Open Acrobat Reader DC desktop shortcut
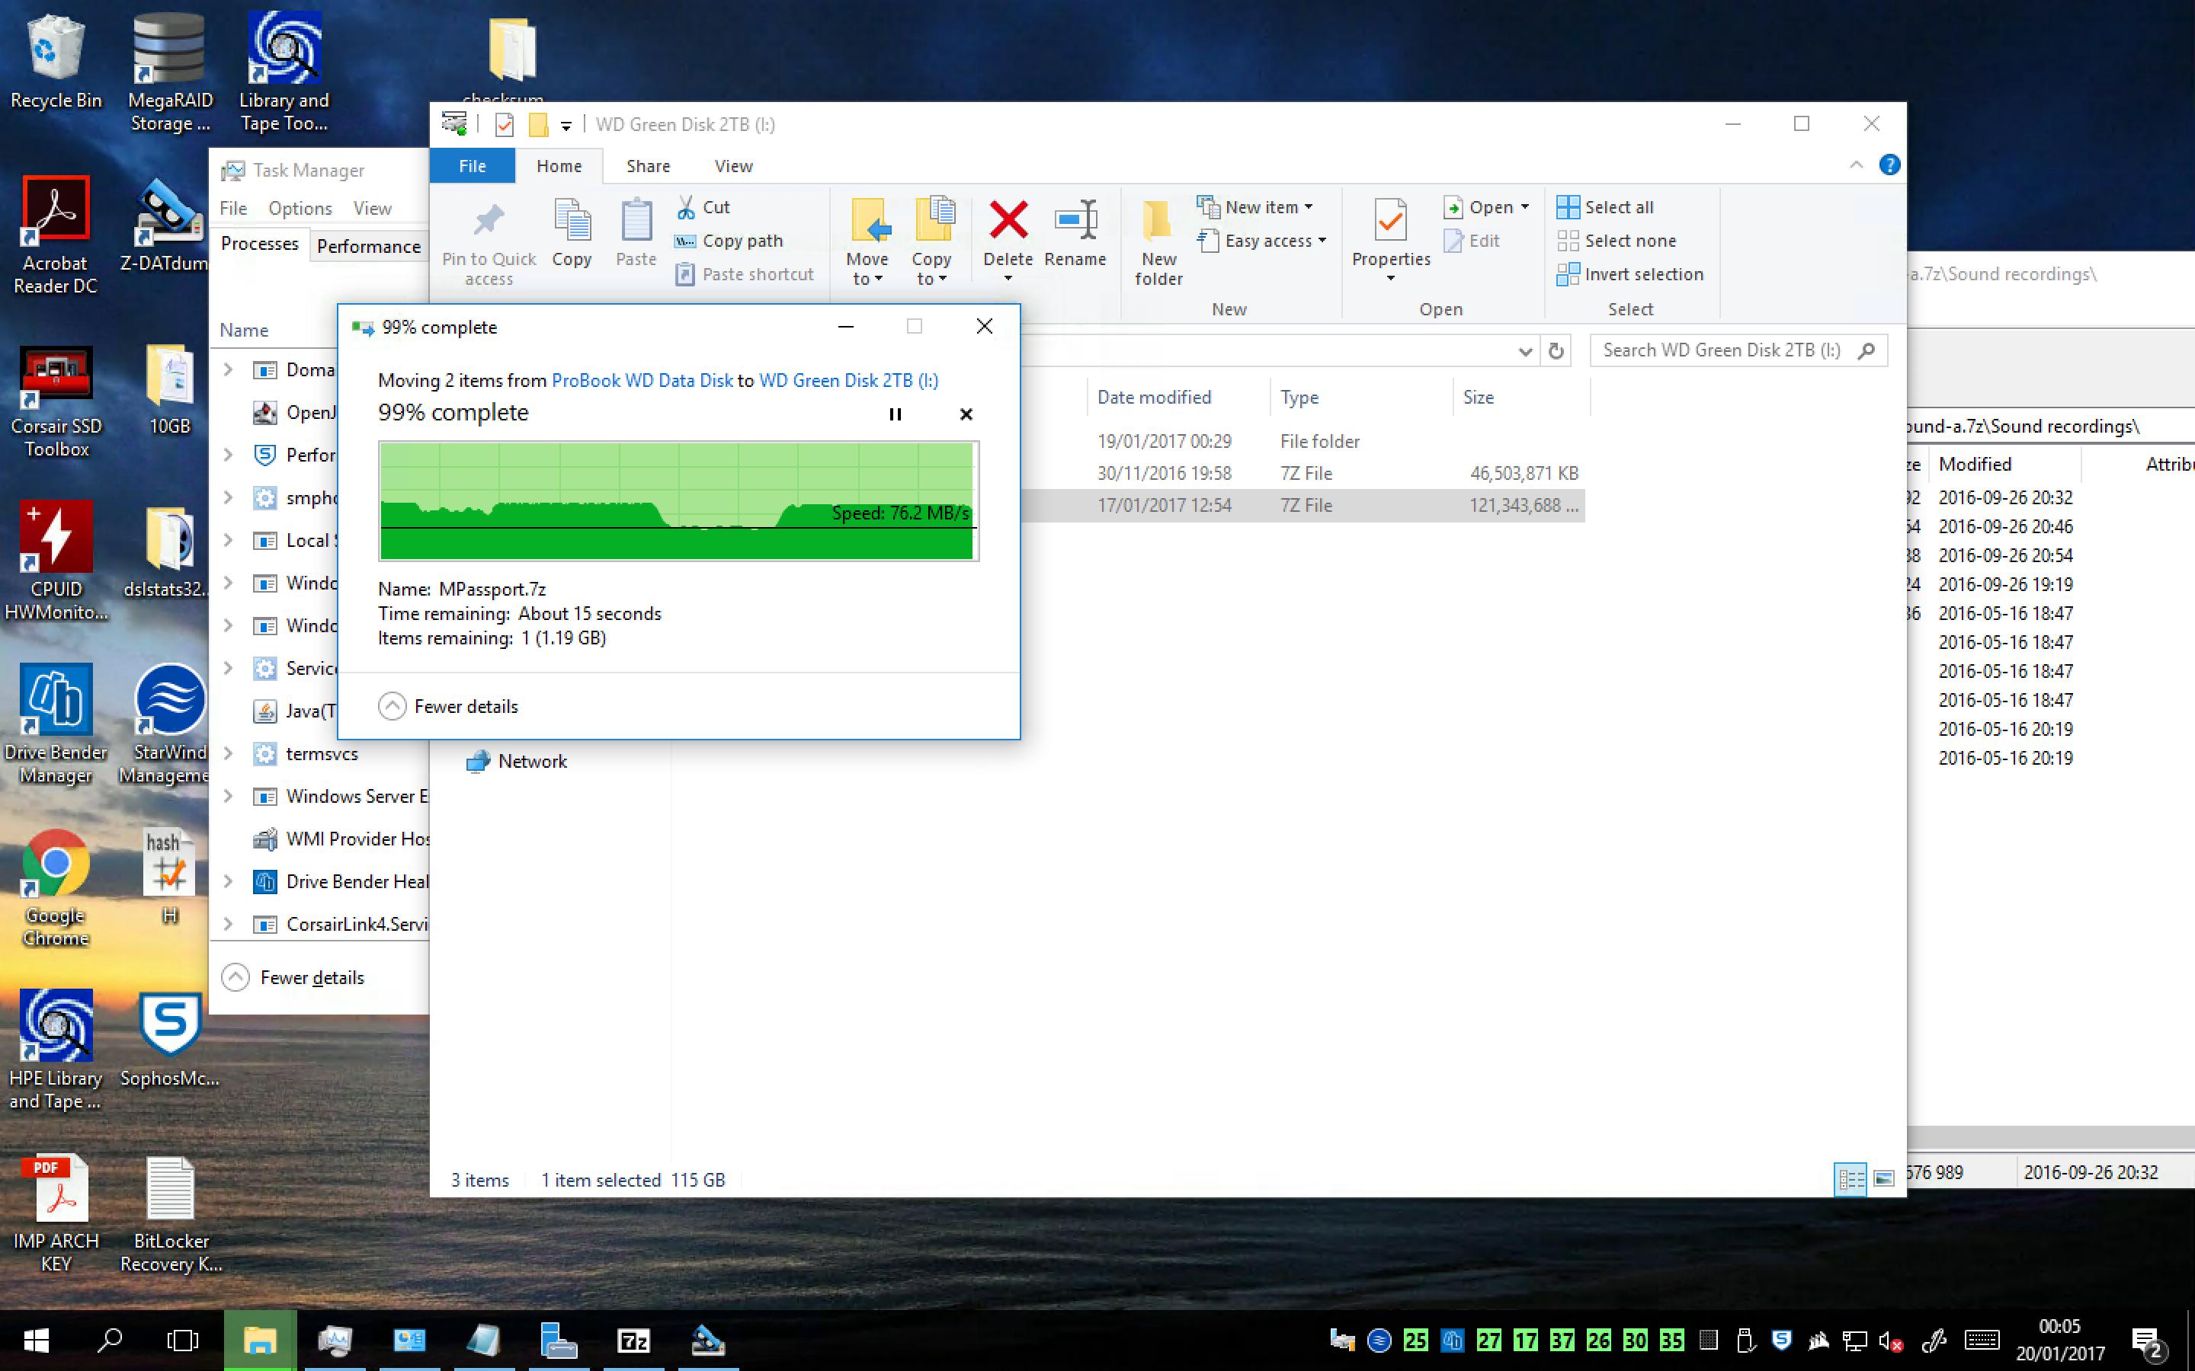Image resolution: width=2195 pixels, height=1371 pixels. coord(56,236)
